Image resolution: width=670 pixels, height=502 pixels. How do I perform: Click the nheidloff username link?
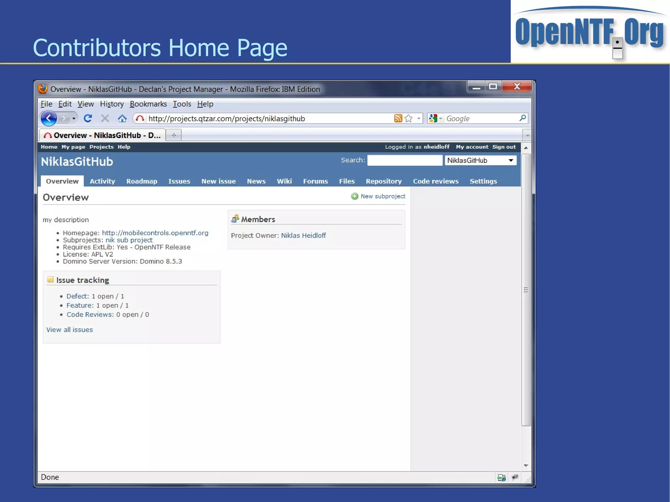[436, 147]
